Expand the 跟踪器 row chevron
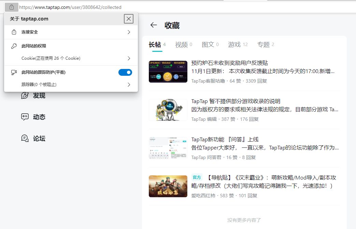The height and width of the screenshot is (229, 356). 129,85
